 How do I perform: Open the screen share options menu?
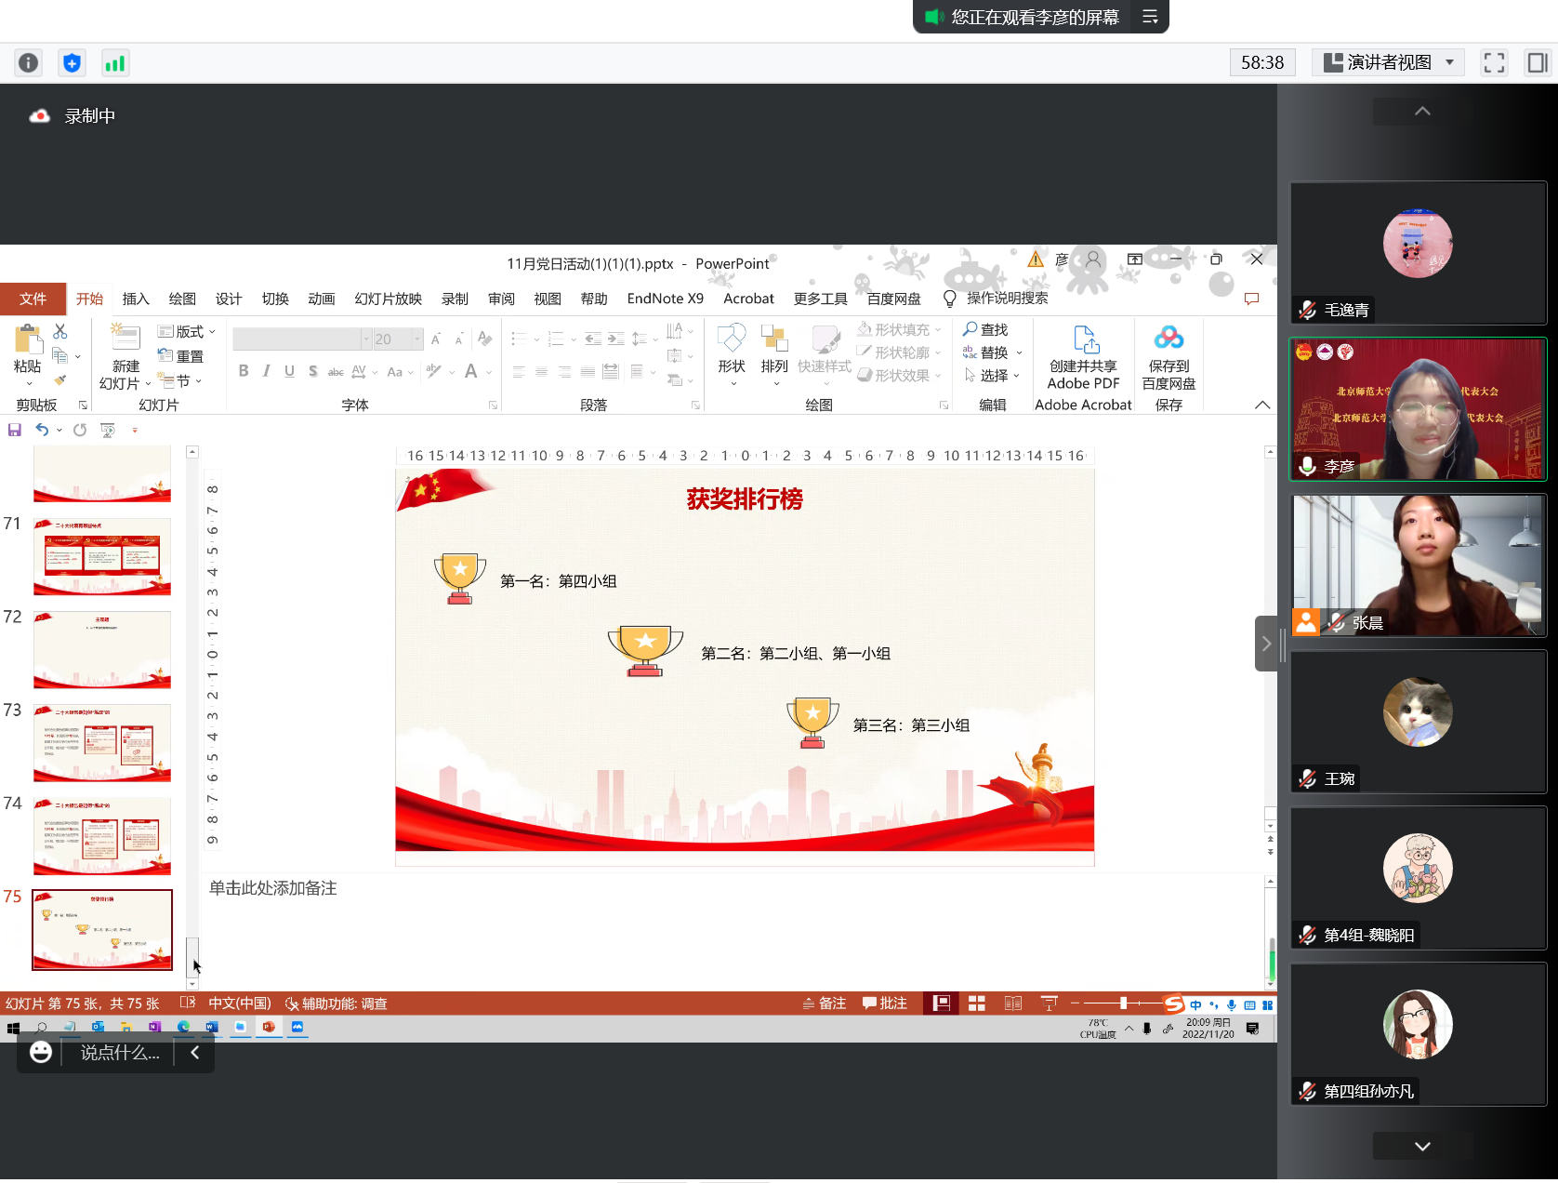(1150, 17)
